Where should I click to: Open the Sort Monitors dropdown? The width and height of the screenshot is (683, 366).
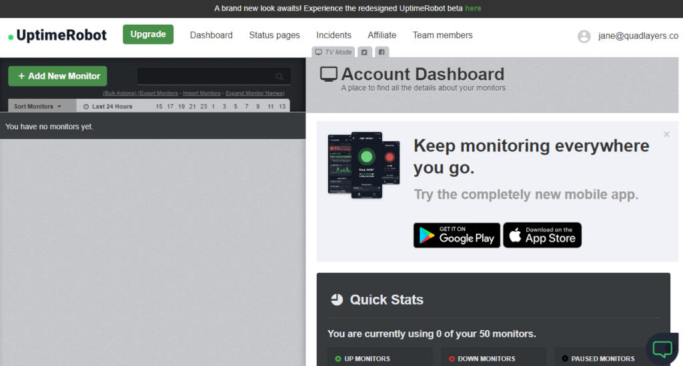42,106
